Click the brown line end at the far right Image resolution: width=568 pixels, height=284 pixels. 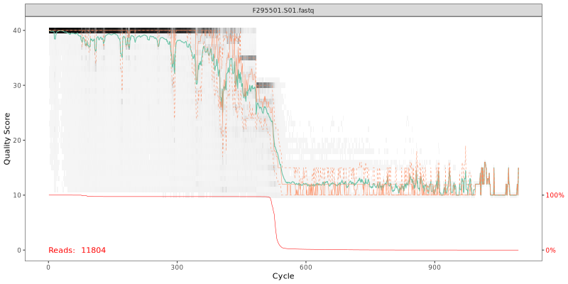518,170
